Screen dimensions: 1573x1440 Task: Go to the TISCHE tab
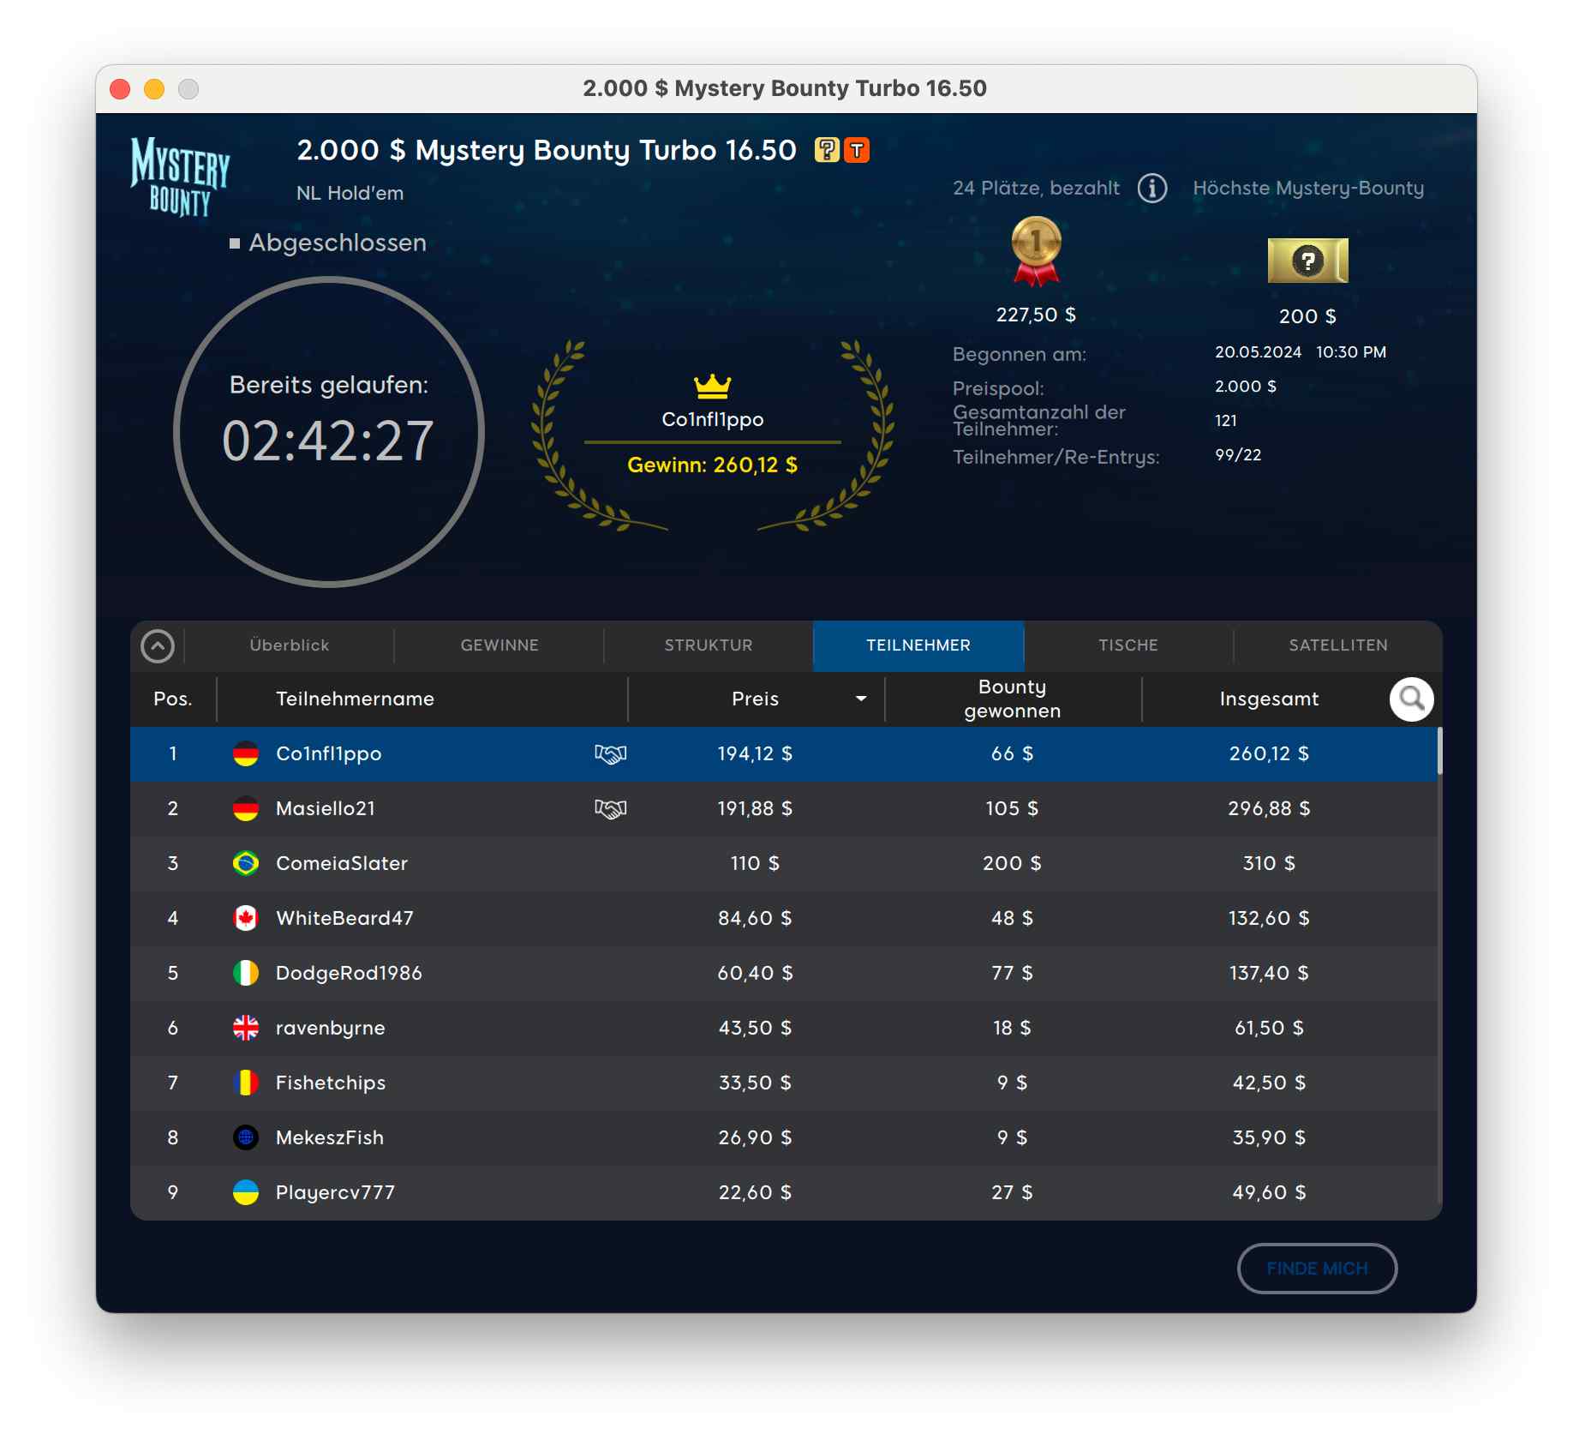pyautogui.click(x=1127, y=645)
